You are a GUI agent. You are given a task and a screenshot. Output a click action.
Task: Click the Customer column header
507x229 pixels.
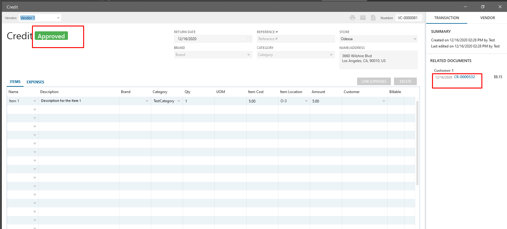tap(352, 92)
